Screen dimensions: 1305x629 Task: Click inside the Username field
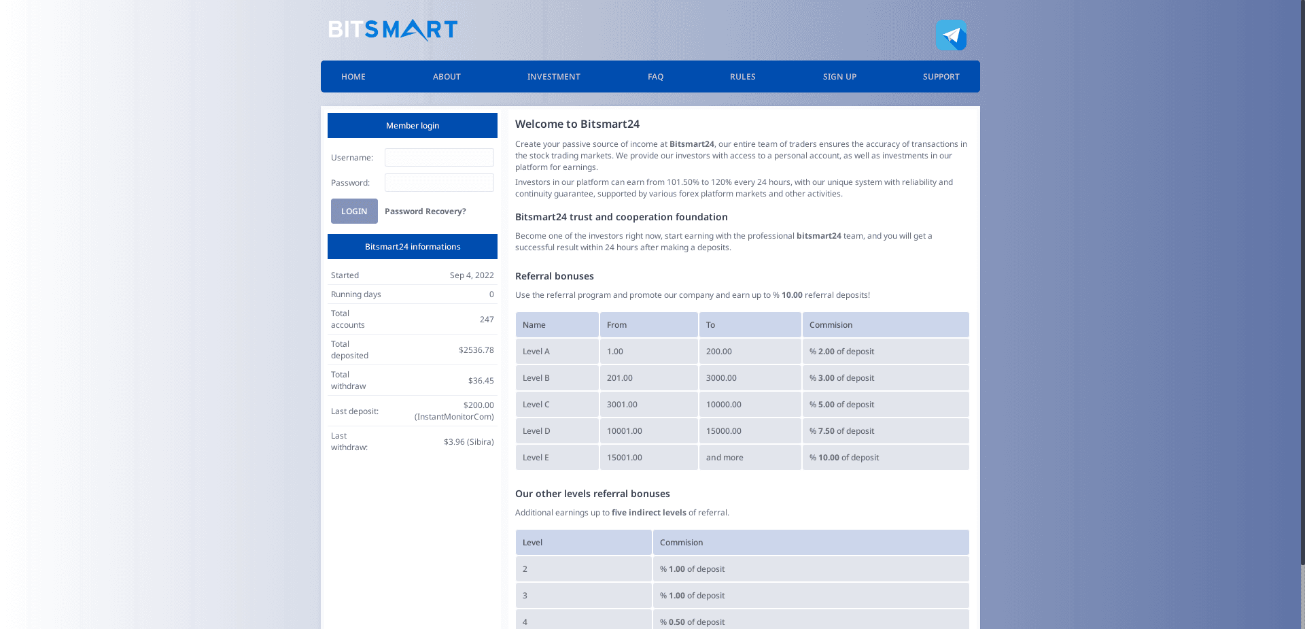[438, 157]
